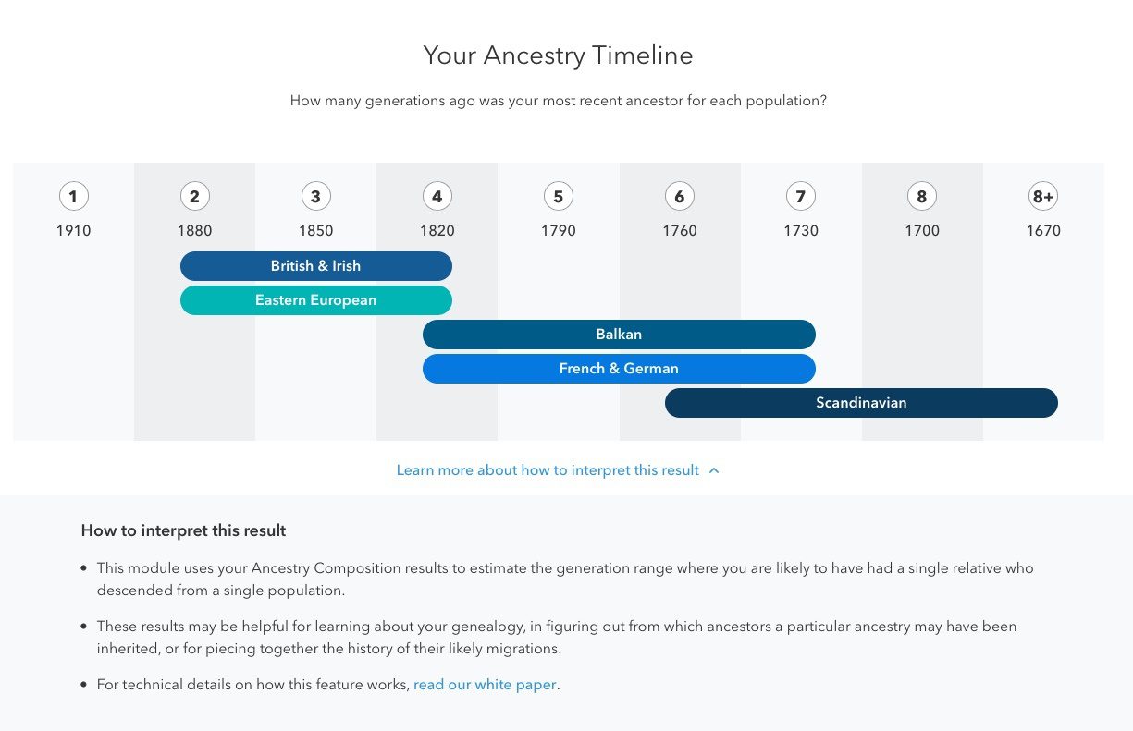Open the read our white paper link
Image resolution: width=1133 pixels, height=731 pixels.
click(486, 685)
